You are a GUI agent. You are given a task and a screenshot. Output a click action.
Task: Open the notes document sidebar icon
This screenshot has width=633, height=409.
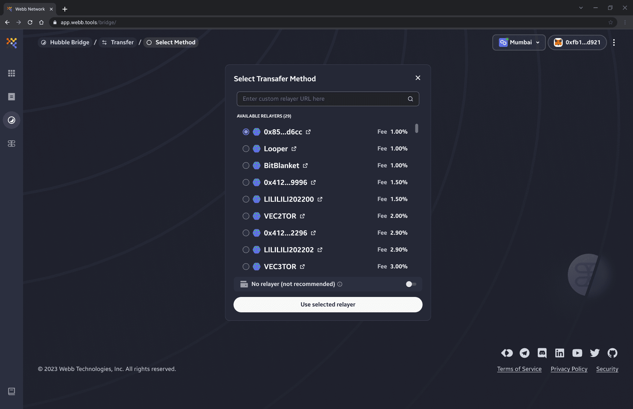click(x=12, y=97)
